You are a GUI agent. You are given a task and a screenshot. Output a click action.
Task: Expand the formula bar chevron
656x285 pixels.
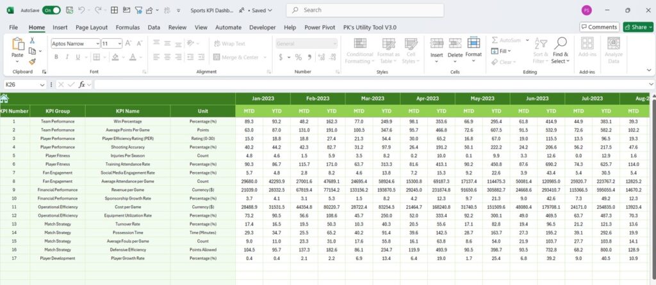(651, 84)
